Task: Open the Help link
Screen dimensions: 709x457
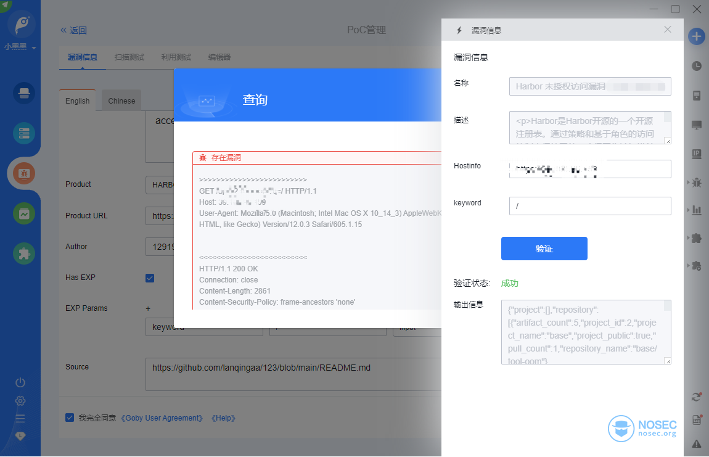Action: click(223, 418)
